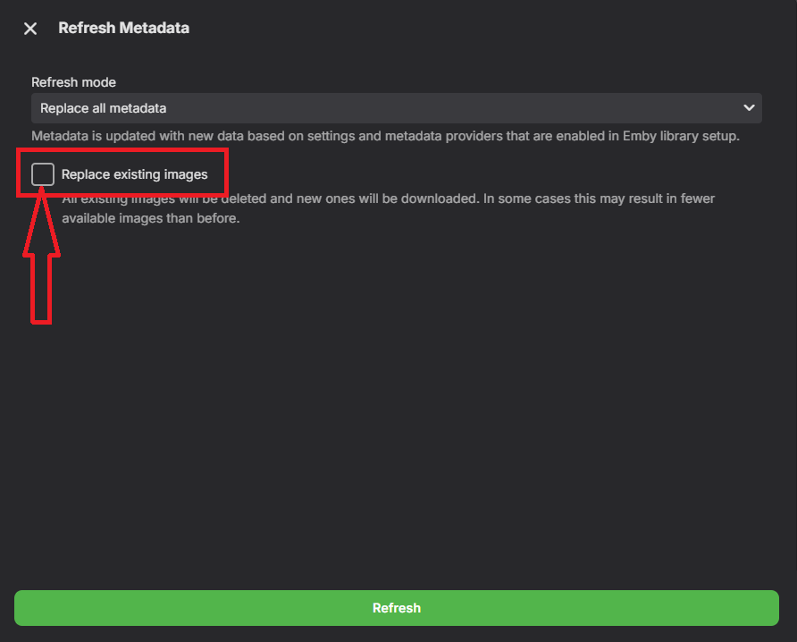Open the Refresh mode dropdown

pyautogui.click(x=396, y=108)
